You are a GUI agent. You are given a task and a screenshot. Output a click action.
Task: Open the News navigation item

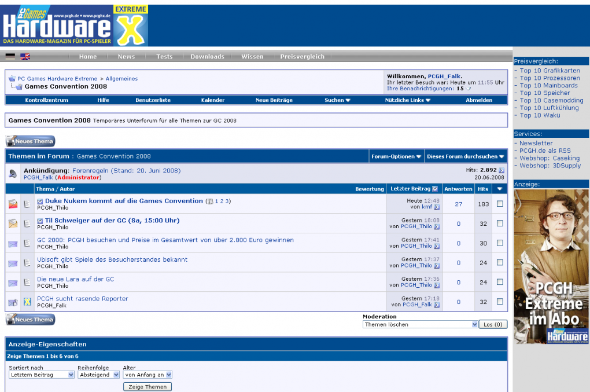coord(126,57)
